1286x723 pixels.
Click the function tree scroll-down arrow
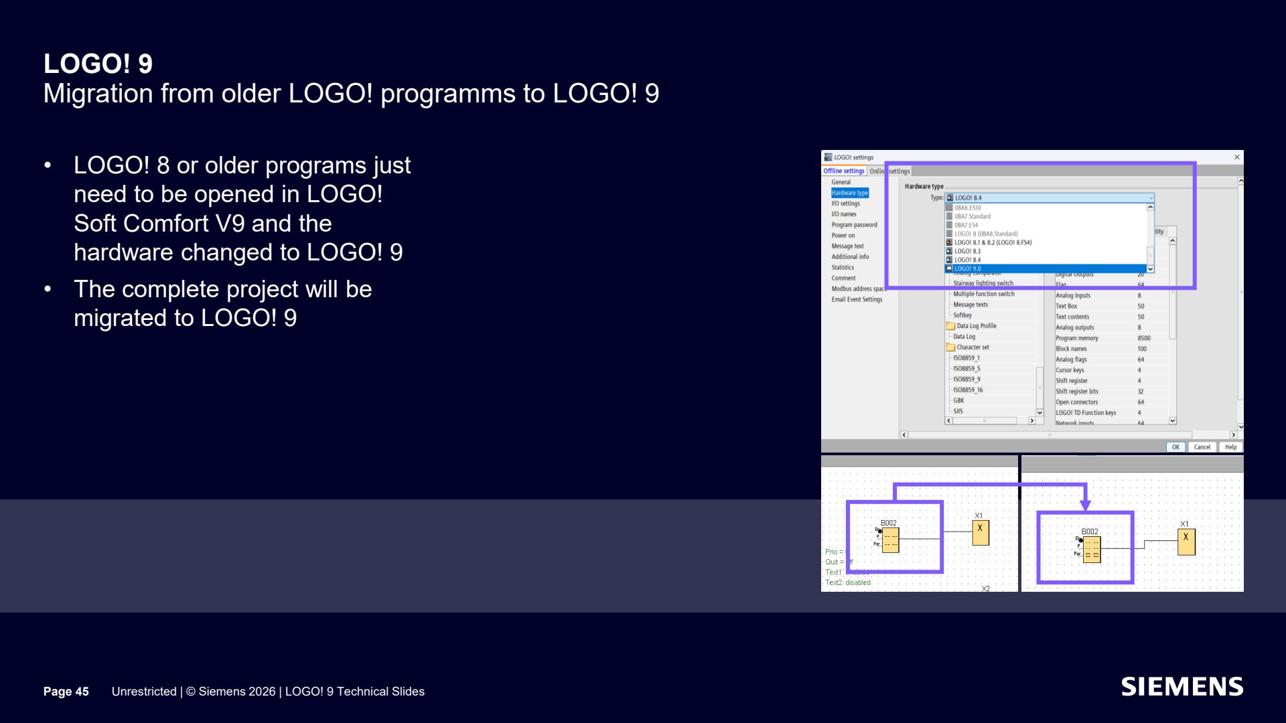click(1040, 413)
